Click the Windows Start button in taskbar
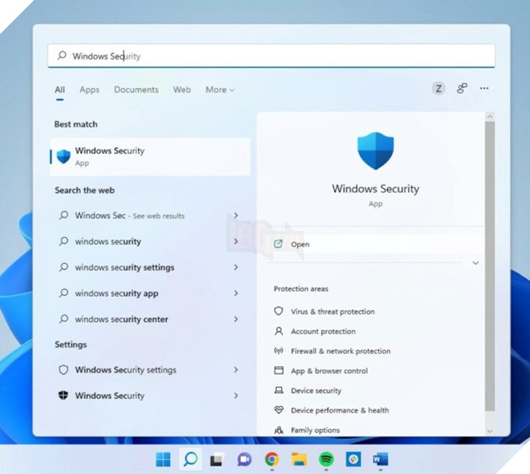 (x=163, y=460)
